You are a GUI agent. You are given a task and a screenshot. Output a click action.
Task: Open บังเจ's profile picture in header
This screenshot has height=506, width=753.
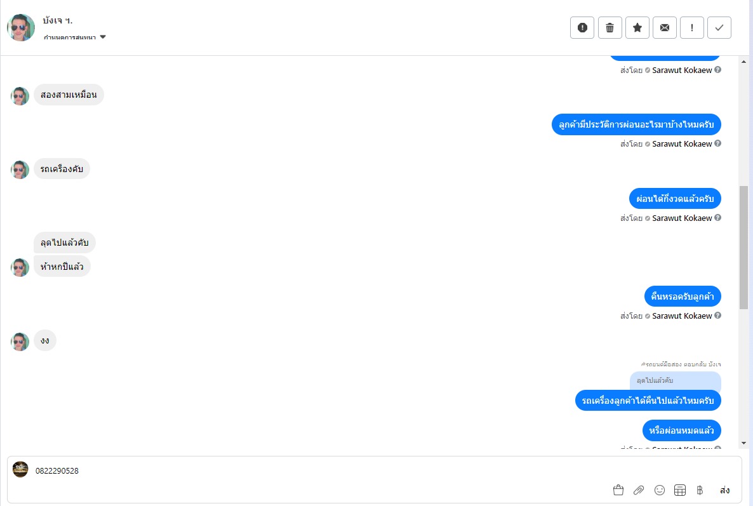click(x=21, y=28)
